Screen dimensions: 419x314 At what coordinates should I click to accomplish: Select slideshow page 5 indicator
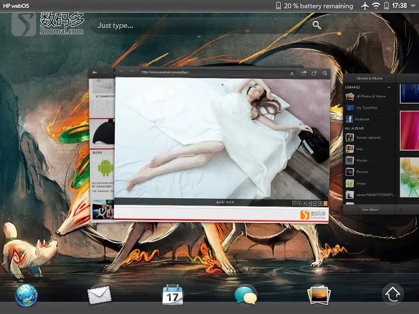315,203
